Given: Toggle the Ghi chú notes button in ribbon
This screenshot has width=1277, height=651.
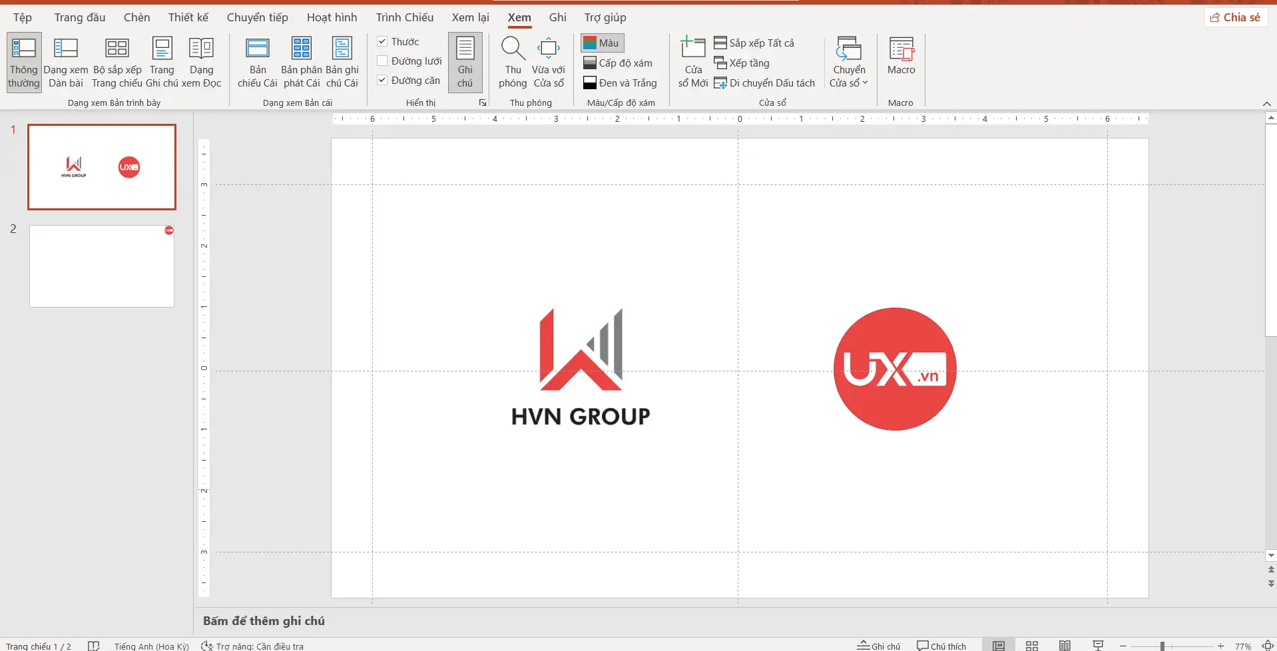Looking at the screenshot, I should tap(465, 62).
